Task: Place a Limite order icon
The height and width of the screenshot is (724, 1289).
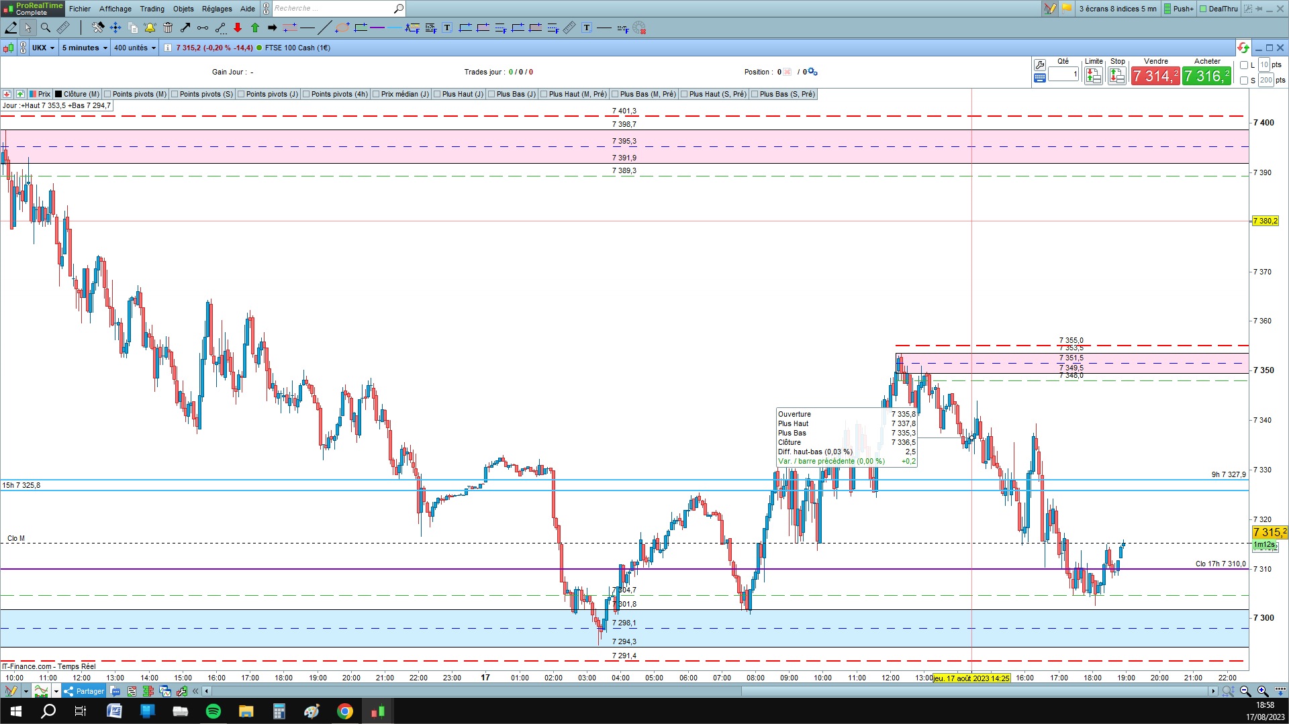Action: pos(1093,76)
